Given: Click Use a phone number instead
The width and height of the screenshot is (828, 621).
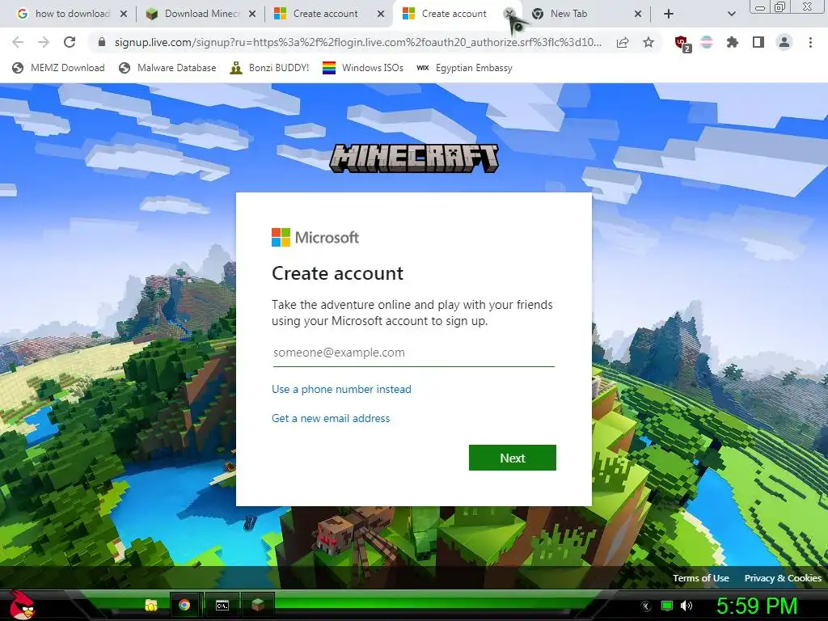Looking at the screenshot, I should [x=341, y=389].
